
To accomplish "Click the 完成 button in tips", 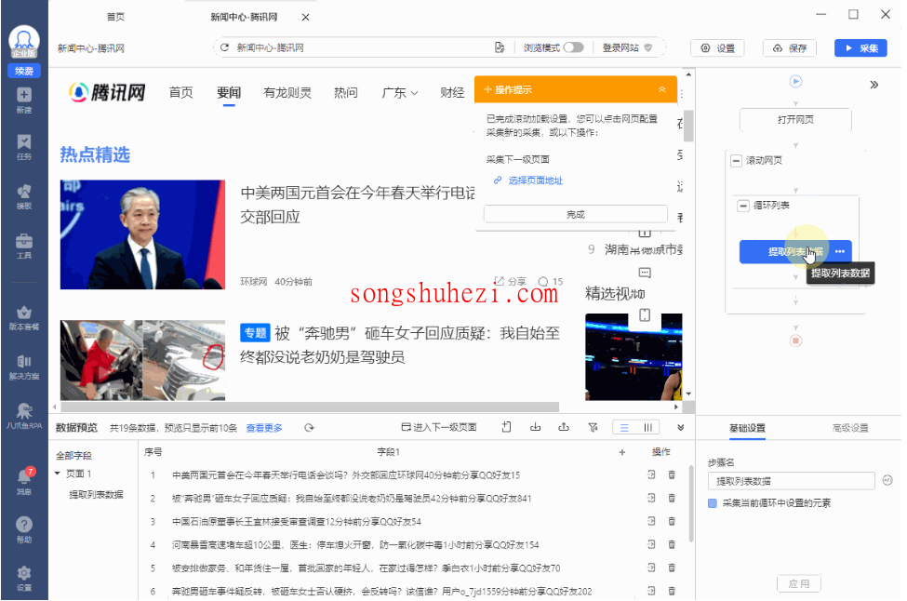I will [x=576, y=214].
